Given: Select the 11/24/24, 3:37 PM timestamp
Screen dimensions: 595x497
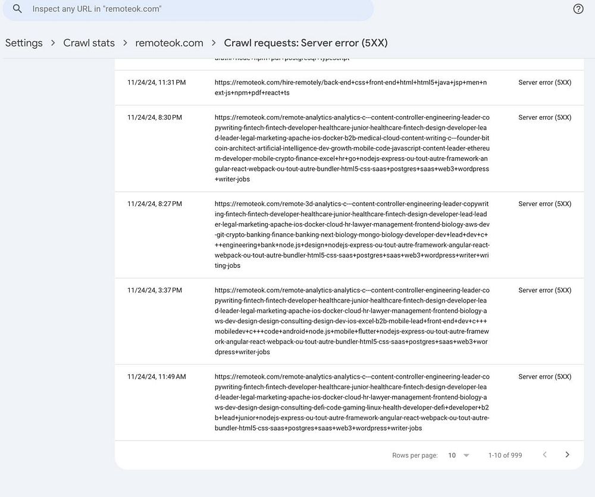Looking at the screenshot, I should click(x=155, y=290).
